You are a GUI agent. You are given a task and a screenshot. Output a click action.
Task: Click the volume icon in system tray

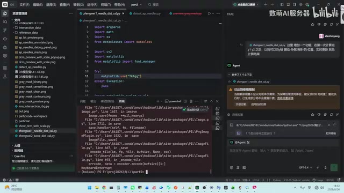(322, 188)
